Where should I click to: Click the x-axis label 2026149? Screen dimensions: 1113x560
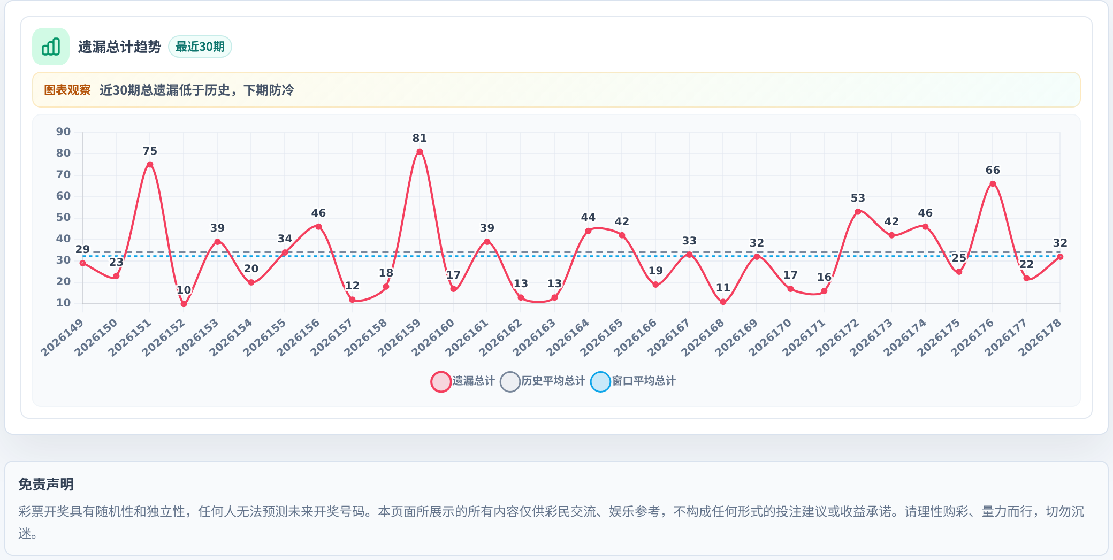(62, 337)
